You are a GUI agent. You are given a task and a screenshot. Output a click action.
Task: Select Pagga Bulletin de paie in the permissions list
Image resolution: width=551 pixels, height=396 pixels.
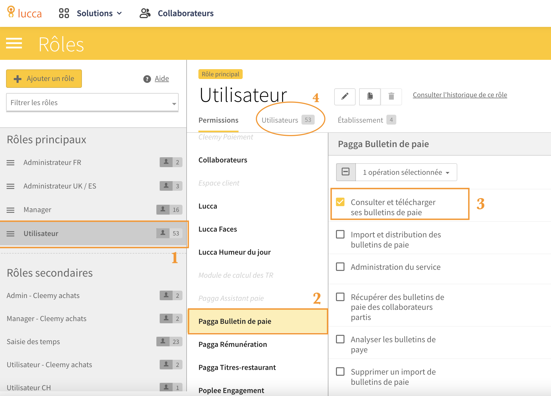(x=258, y=321)
